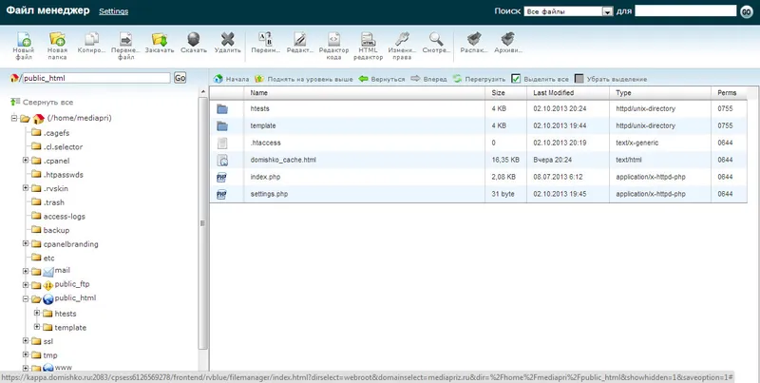This screenshot has width=760, height=383.
Task: Click the settings.php PHP file icon
Action: pos(221,195)
